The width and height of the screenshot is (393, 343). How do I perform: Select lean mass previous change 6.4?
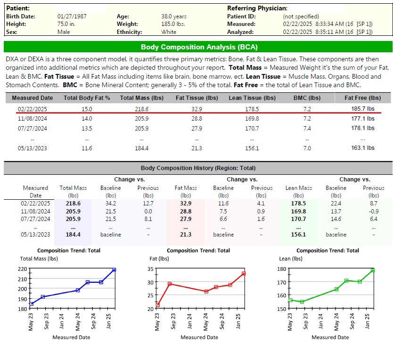[x=374, y=219]
